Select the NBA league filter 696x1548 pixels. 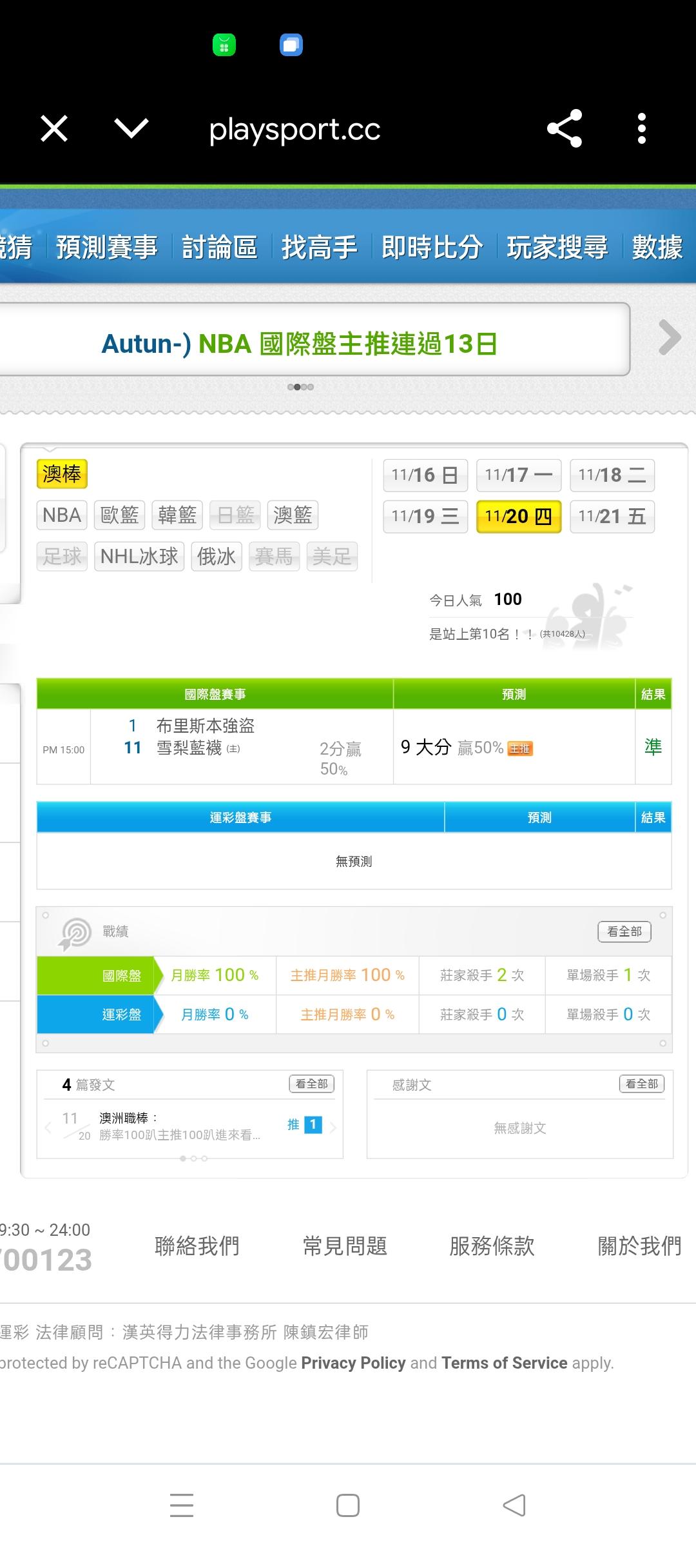62,515
